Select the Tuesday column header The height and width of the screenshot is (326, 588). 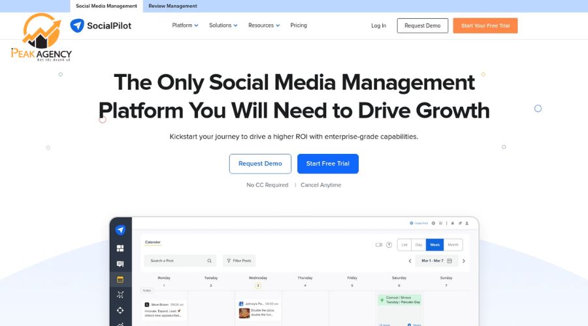tap(211, 278)
